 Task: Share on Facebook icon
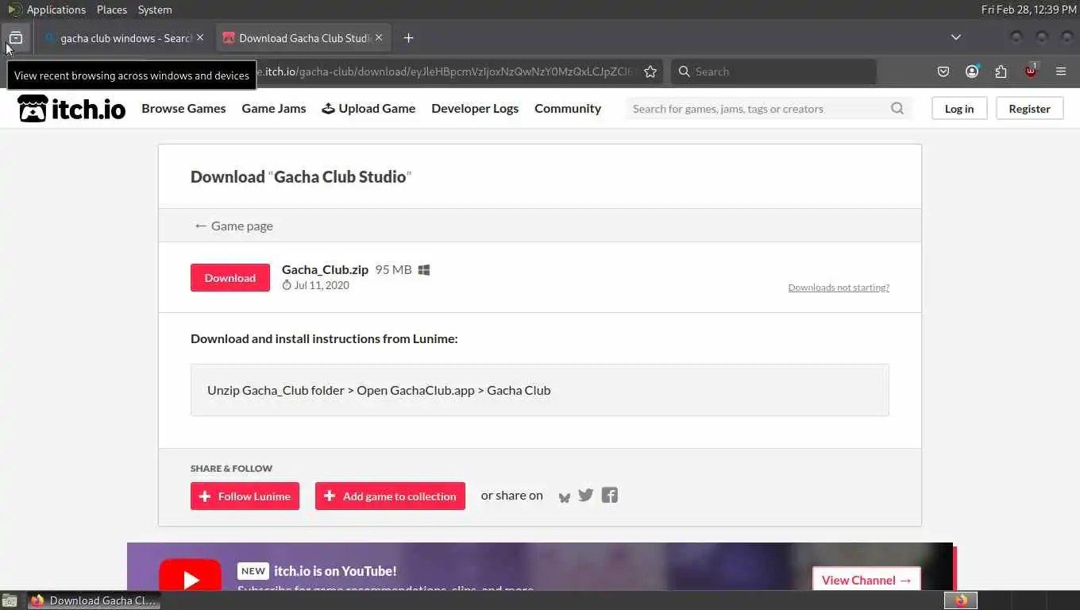[x=609, y=495]
